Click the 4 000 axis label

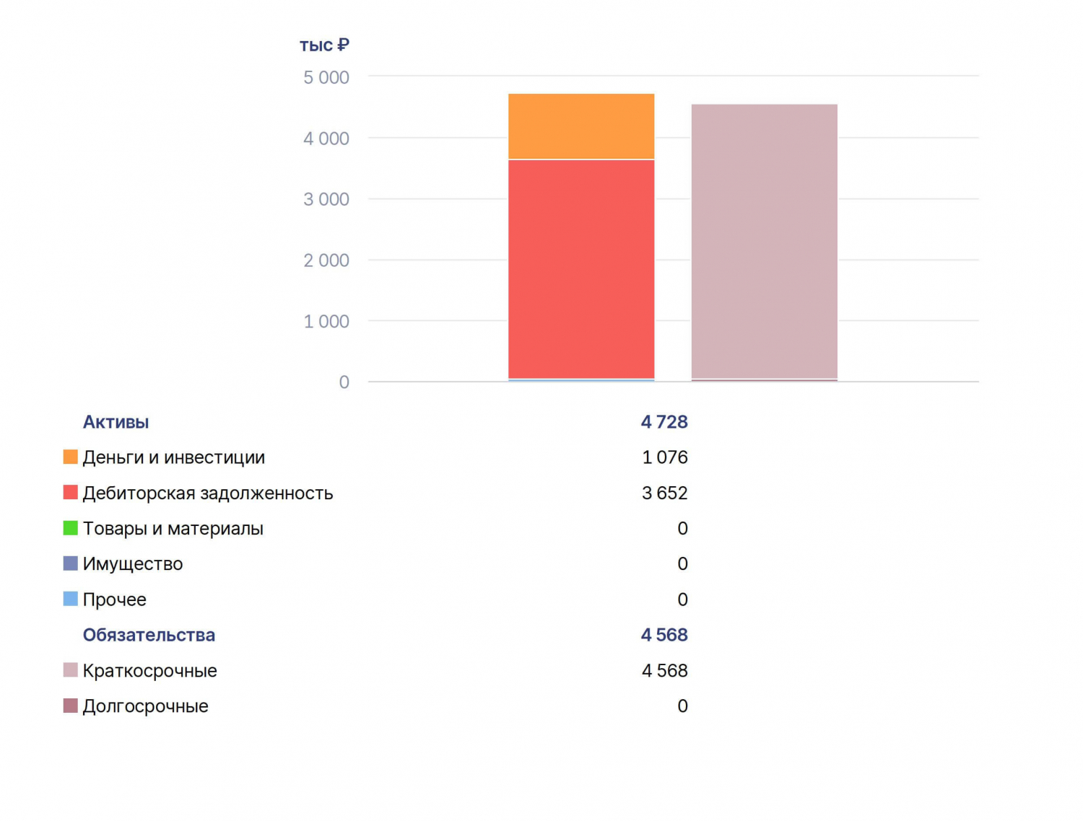[x=326, y=139]
